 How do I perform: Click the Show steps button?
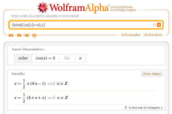coord(152,74)
